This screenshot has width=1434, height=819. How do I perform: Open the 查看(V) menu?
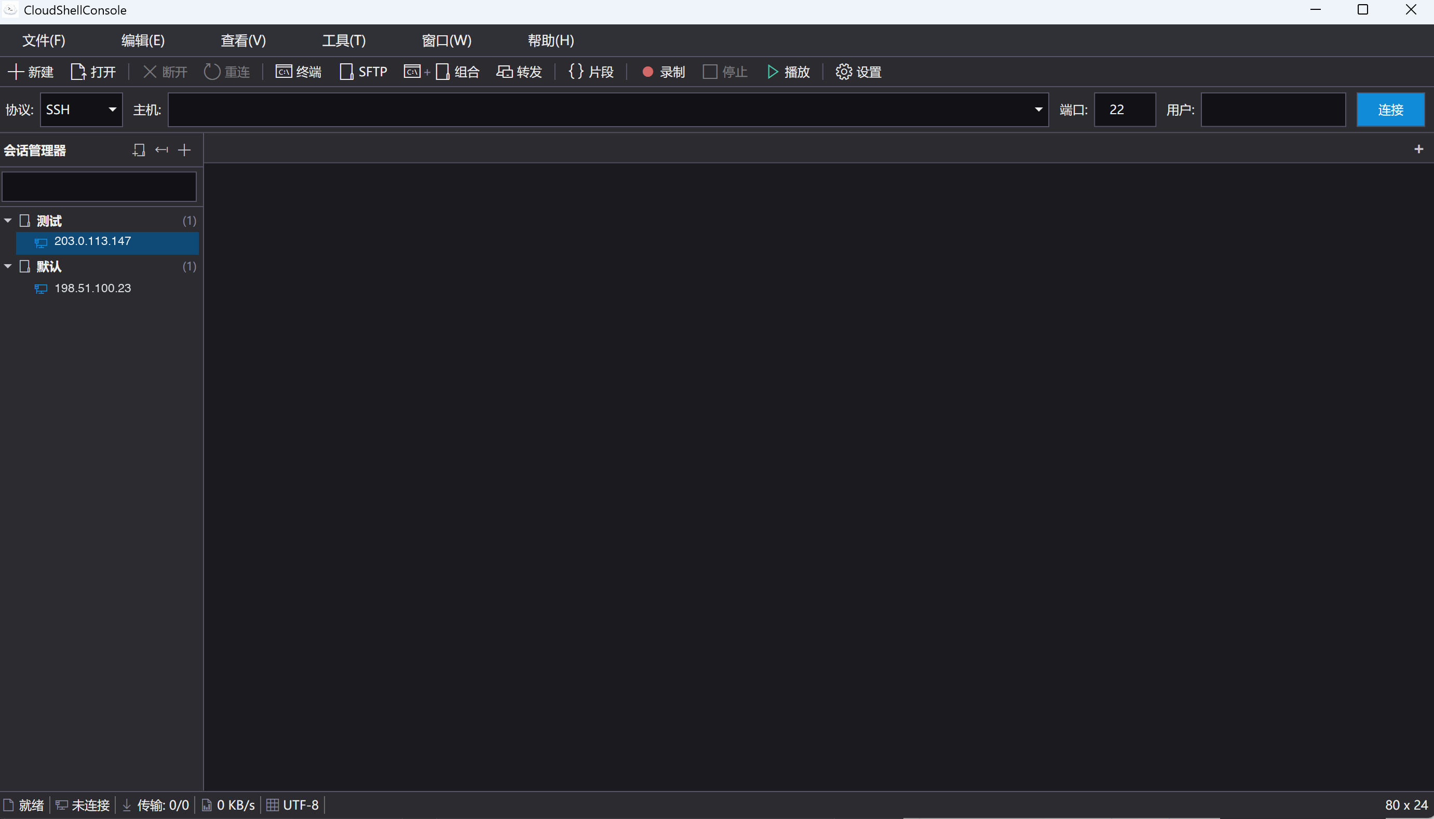click(x=243, y=40)
